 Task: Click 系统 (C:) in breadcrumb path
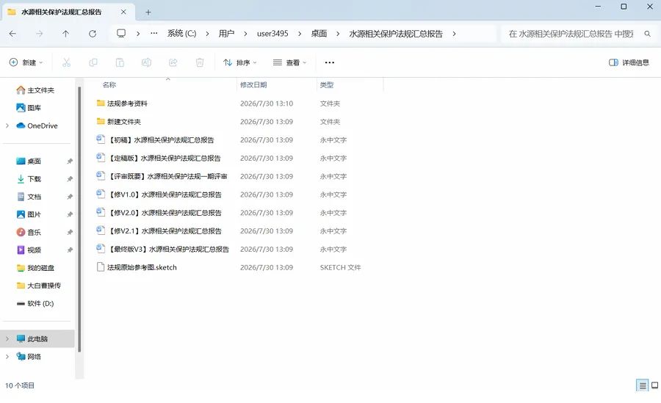[181, 33]
